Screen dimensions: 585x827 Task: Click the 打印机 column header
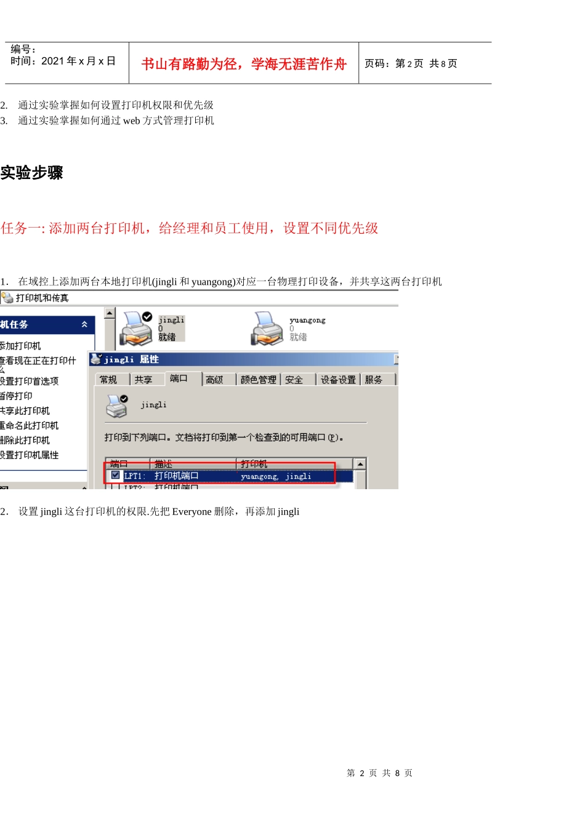(296, 463)
